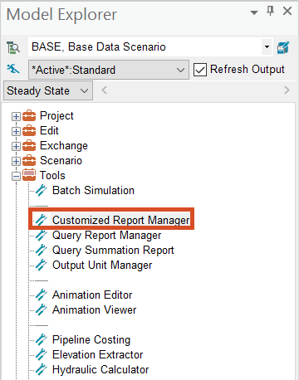Screen dimensions: 299x380
Task: Click the Query Report Manager wrench icon
Action: [42, 235]
